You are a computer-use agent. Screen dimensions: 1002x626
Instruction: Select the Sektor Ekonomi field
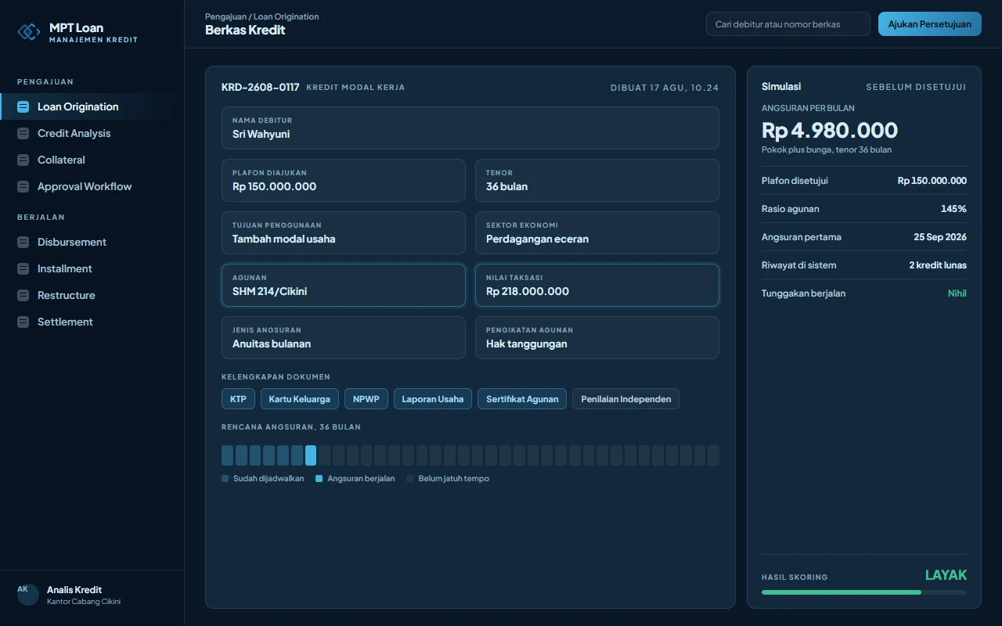[x=597, y=233]
